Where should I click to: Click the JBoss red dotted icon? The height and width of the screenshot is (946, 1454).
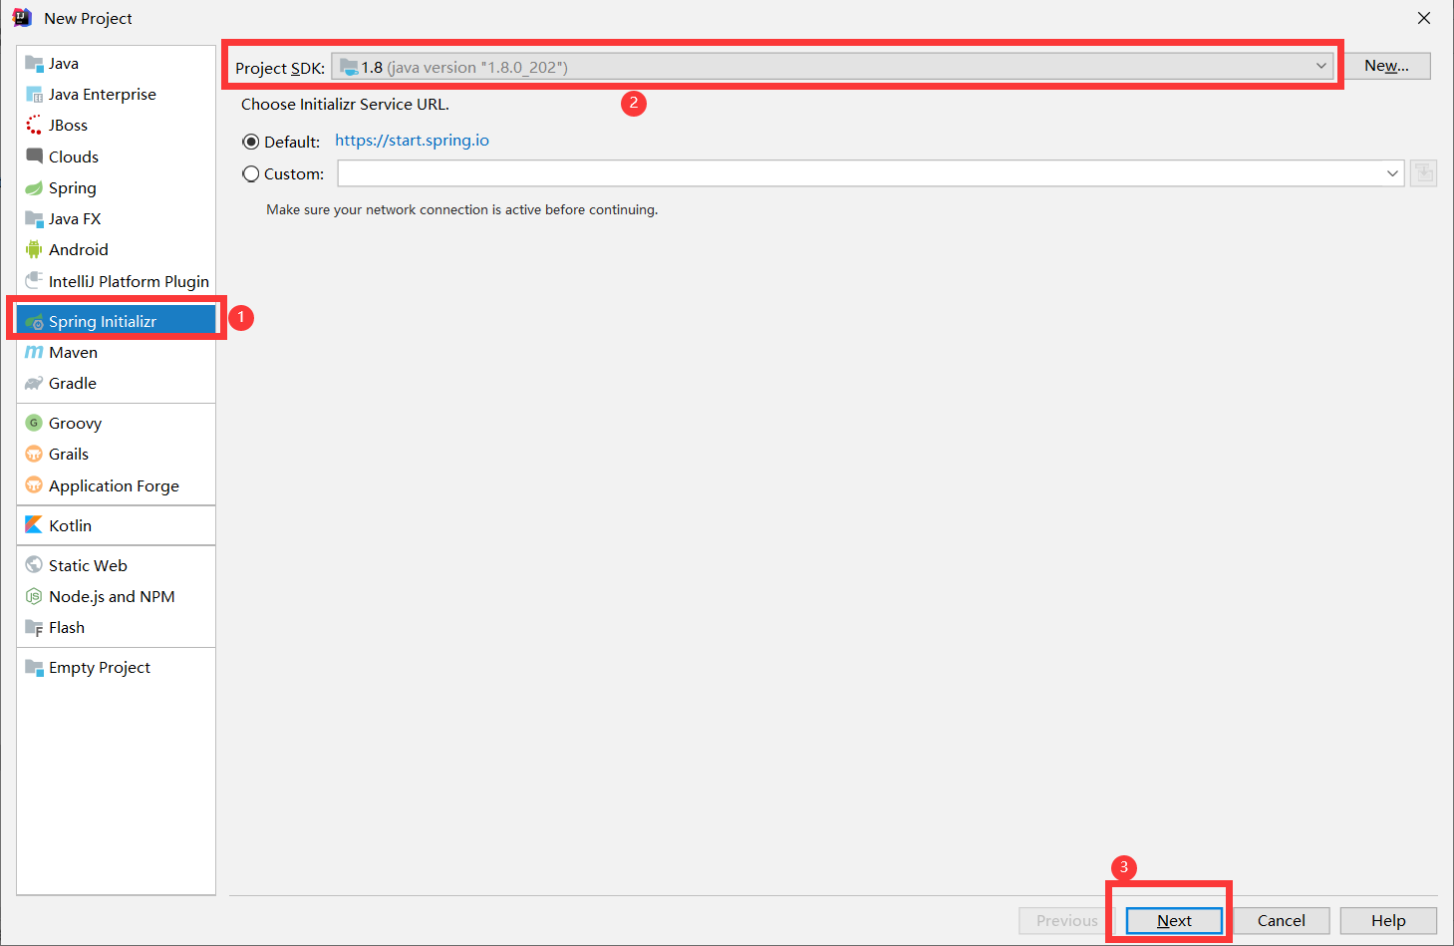34,125
